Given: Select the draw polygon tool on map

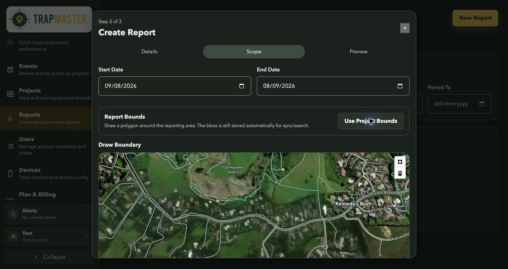Looking at the screenshot, I should [400, 162].
